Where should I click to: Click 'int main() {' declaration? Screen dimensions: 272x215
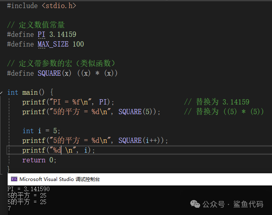click(x=30, y=92)
